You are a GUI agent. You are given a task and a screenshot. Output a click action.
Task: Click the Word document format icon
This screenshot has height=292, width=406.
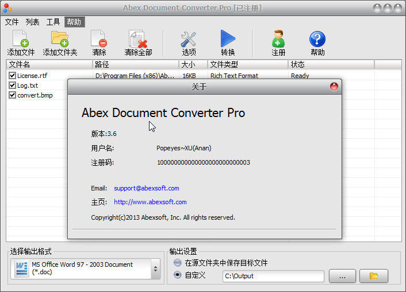point(21,269)
